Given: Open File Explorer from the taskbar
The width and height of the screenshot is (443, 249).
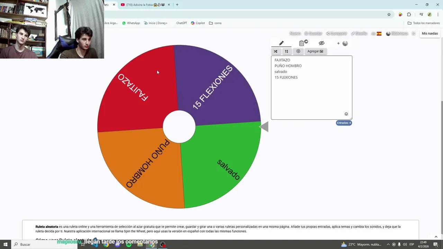Looking at the screenshot, I should 140,245.
